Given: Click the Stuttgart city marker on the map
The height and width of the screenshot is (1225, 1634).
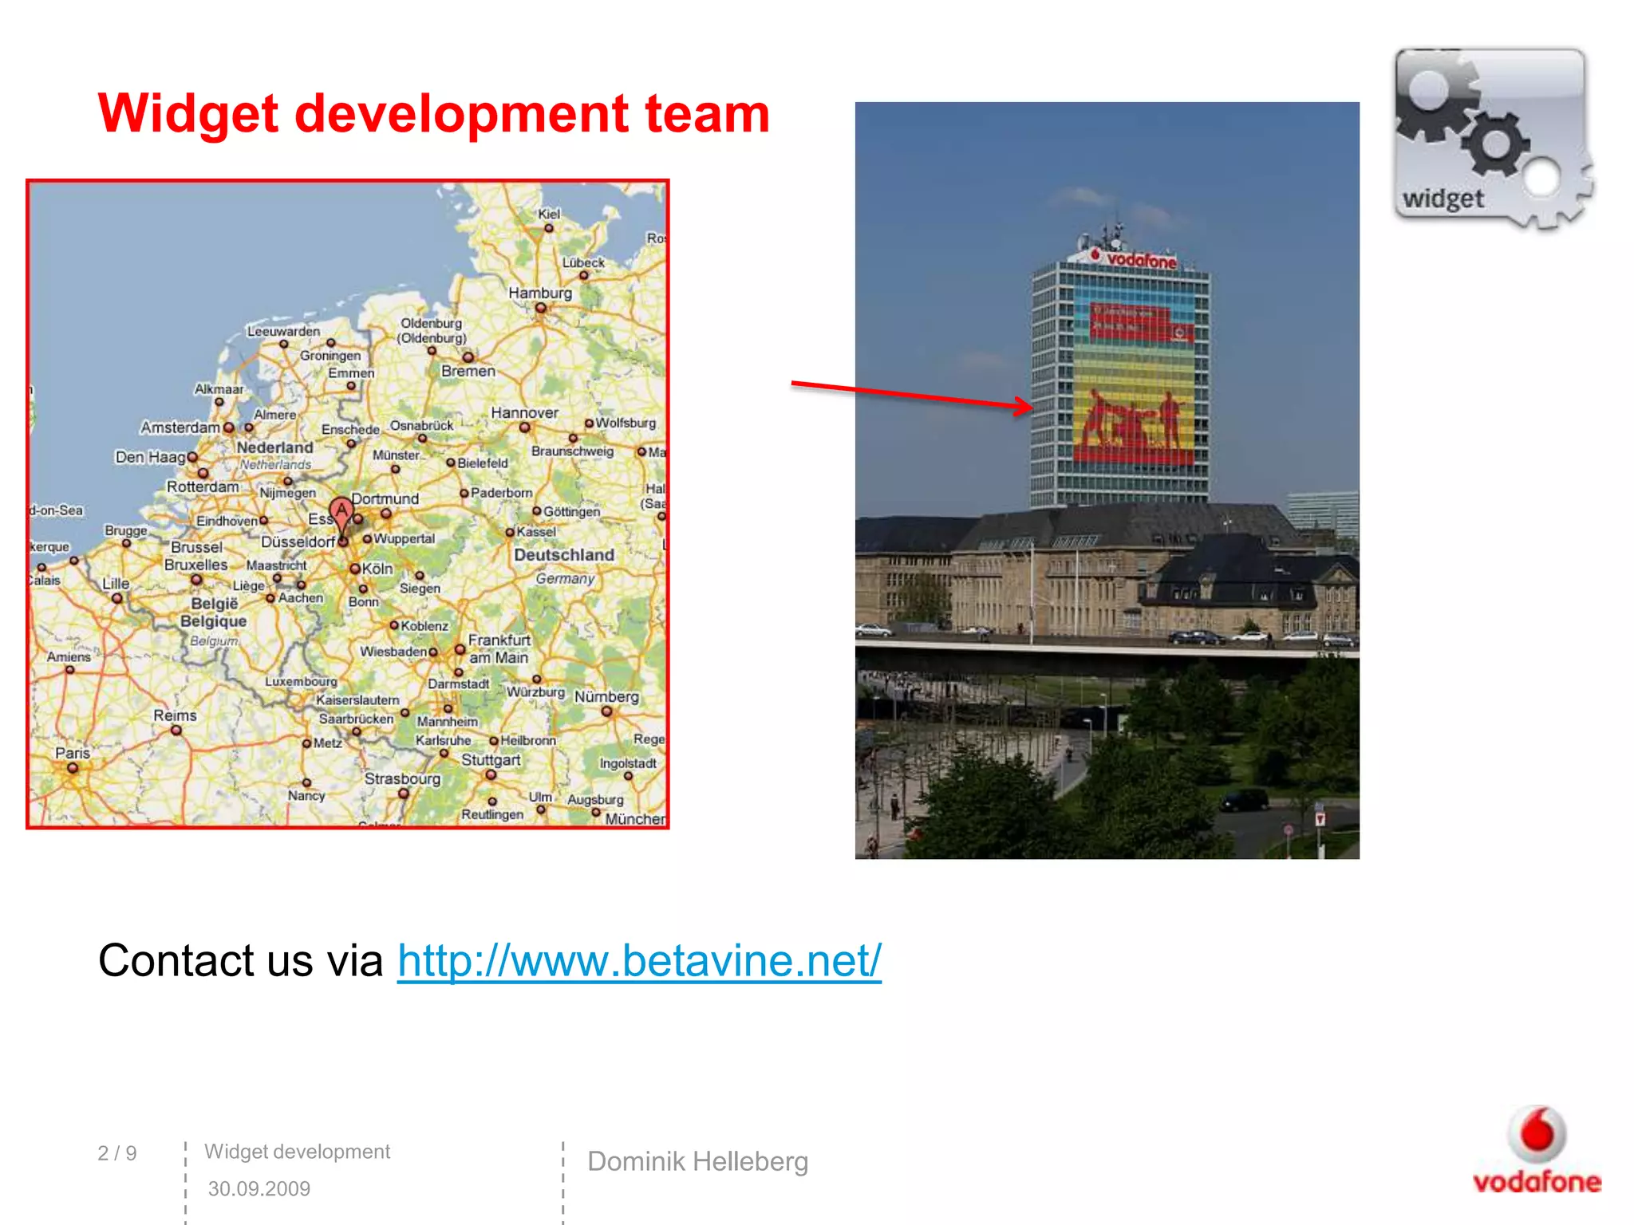Looking at the screenshot, I should [x=491, y=774].
